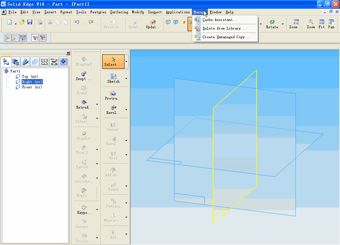Expand the Select tool options arrow
Screen dimensions: 340x245
click(126, 61)
